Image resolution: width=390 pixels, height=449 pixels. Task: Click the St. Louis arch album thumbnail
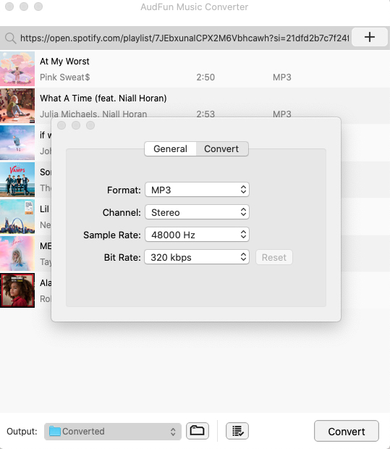17,217
